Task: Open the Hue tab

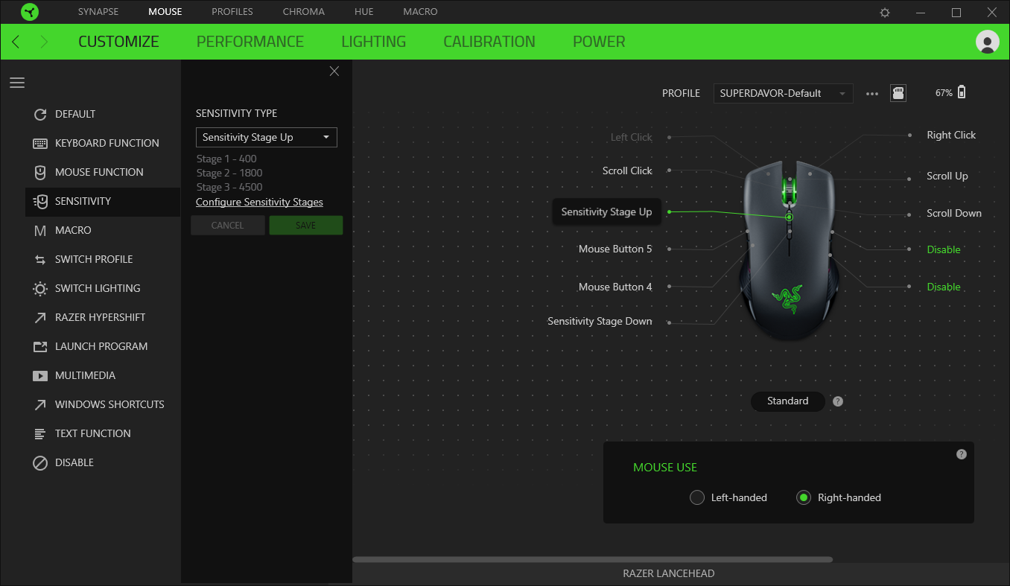Action: [364, 12]
